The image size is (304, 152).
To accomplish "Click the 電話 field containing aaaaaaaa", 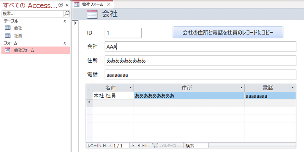I will pos(201,74).
